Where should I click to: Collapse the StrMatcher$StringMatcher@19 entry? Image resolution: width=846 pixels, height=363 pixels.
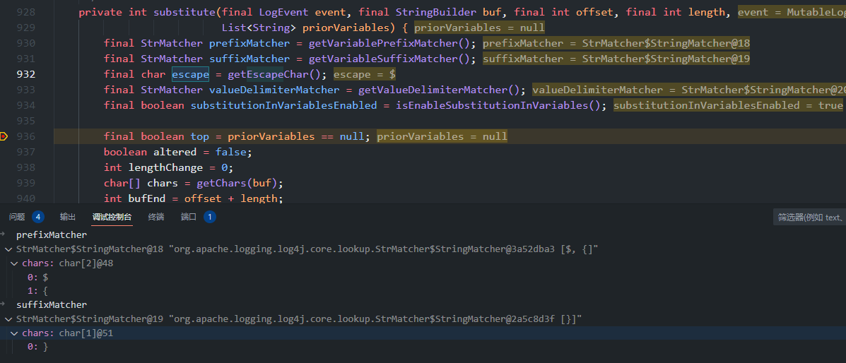(x=8, y=319)
